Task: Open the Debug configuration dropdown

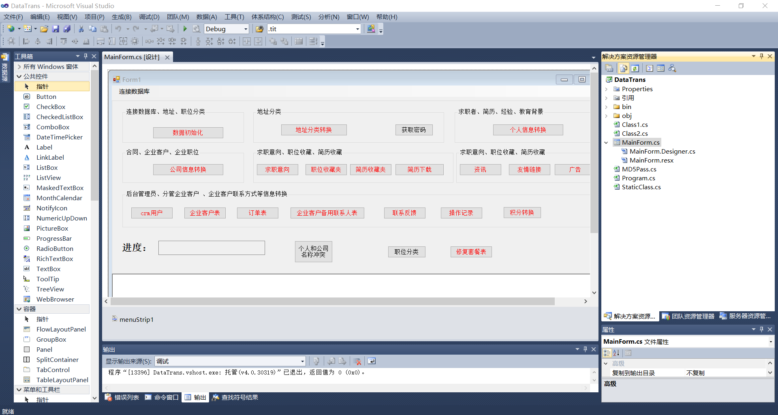Action: (246, 29)
